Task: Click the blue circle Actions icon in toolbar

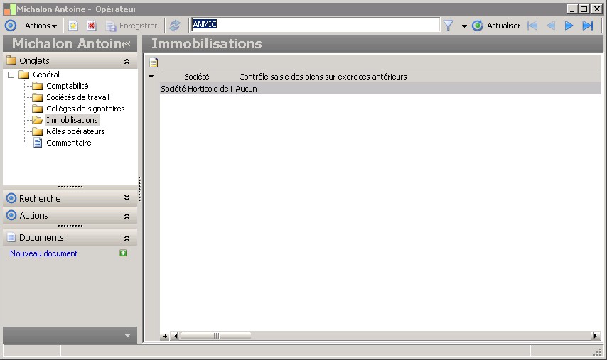Action: 11,26
